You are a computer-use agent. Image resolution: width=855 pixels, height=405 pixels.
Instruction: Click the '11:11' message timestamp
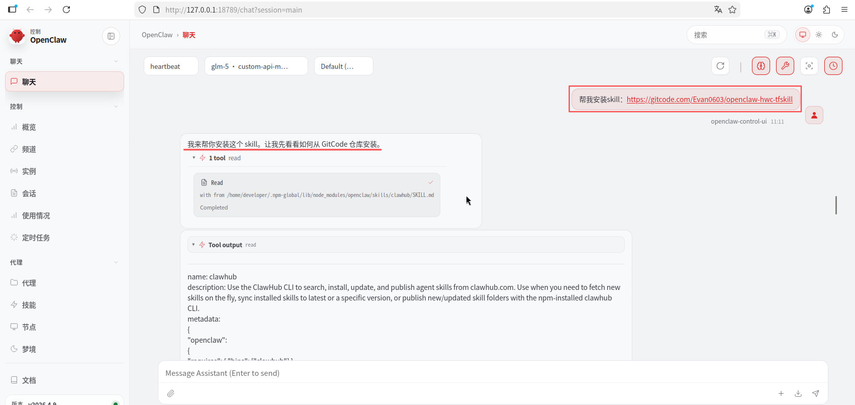click(x=777, y=122)
